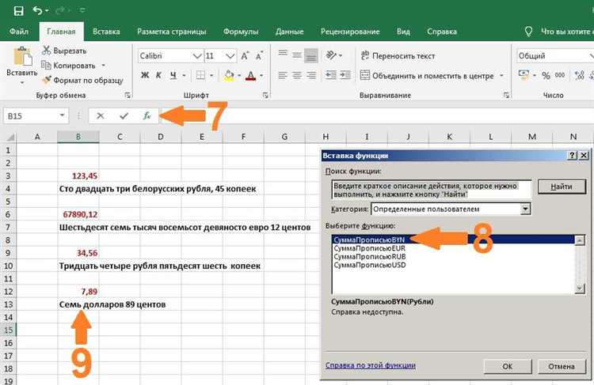Image resolution: width=594 pixels, height=385 pixels.
Task: Open the Категория dropdown in dialog
Action: (525, 209)
